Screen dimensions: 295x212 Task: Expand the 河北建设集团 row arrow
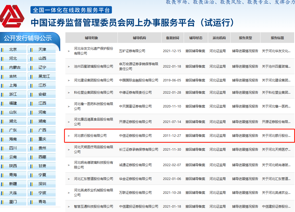coord(69,81)
